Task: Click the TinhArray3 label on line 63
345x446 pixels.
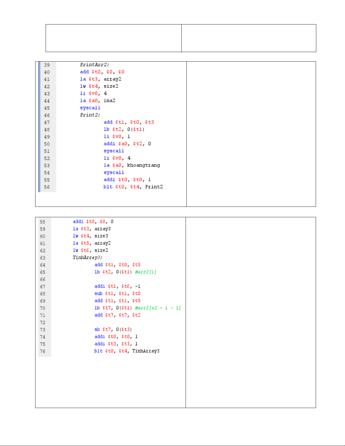Action: tap(87, 257)
